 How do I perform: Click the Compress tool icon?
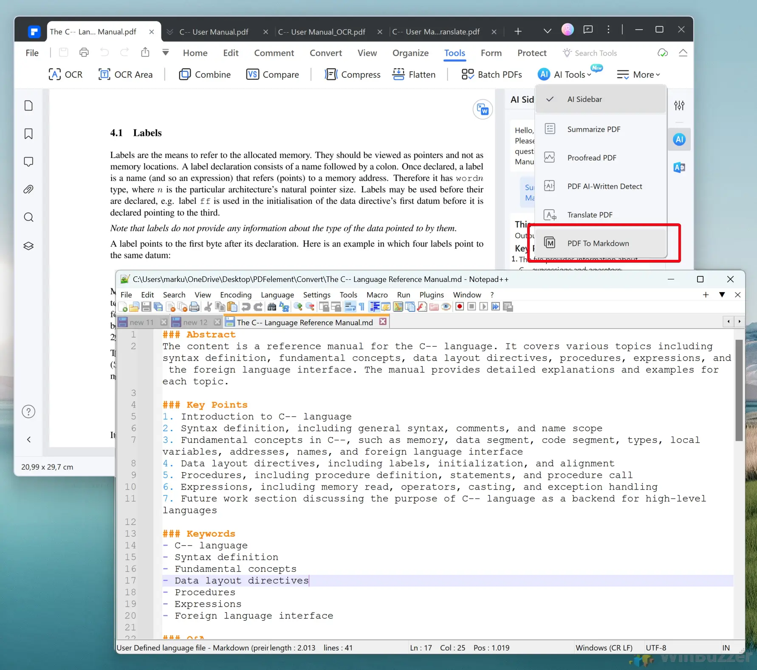click(331, 74)
